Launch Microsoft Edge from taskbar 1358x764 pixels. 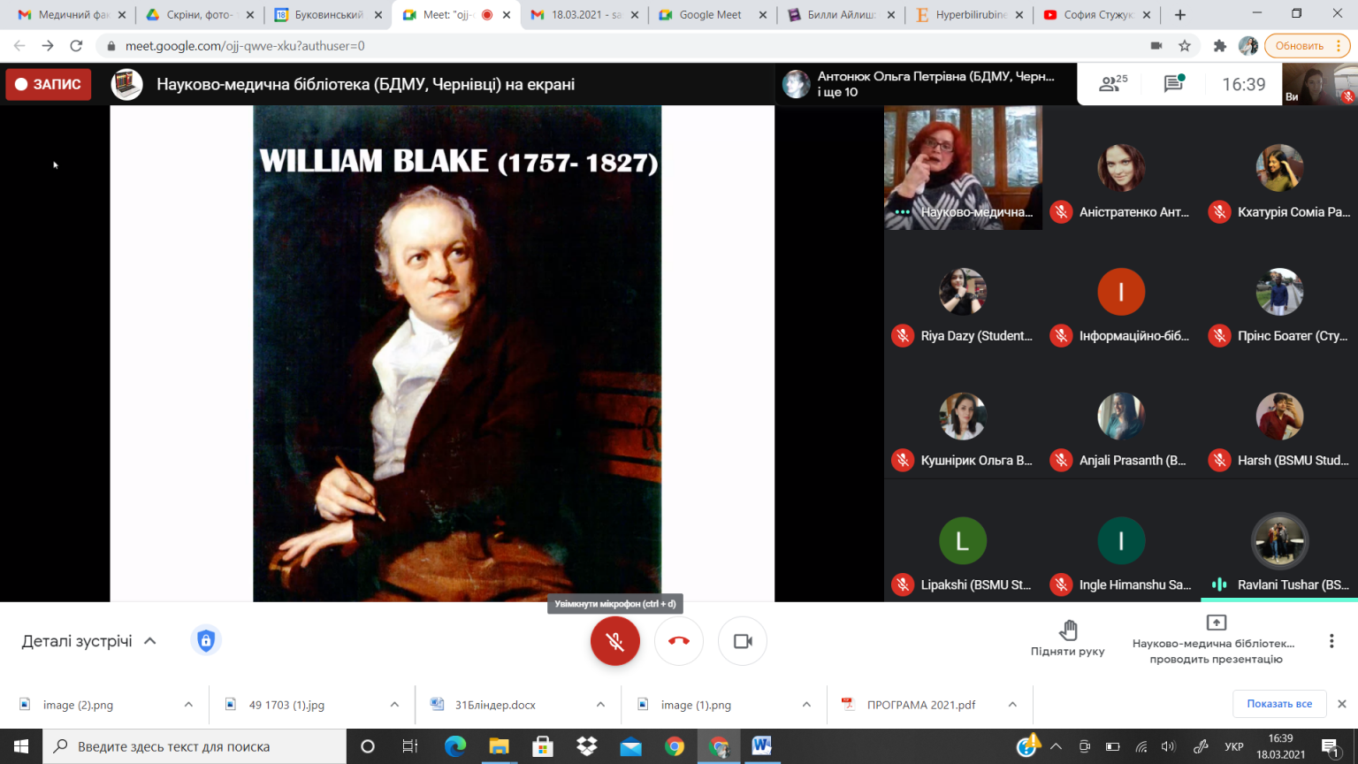[x=454, y=746]
